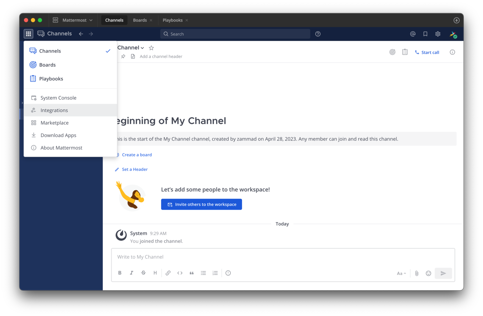Apply bold formatting
This screenshot has width=483, height=316.
120,273
